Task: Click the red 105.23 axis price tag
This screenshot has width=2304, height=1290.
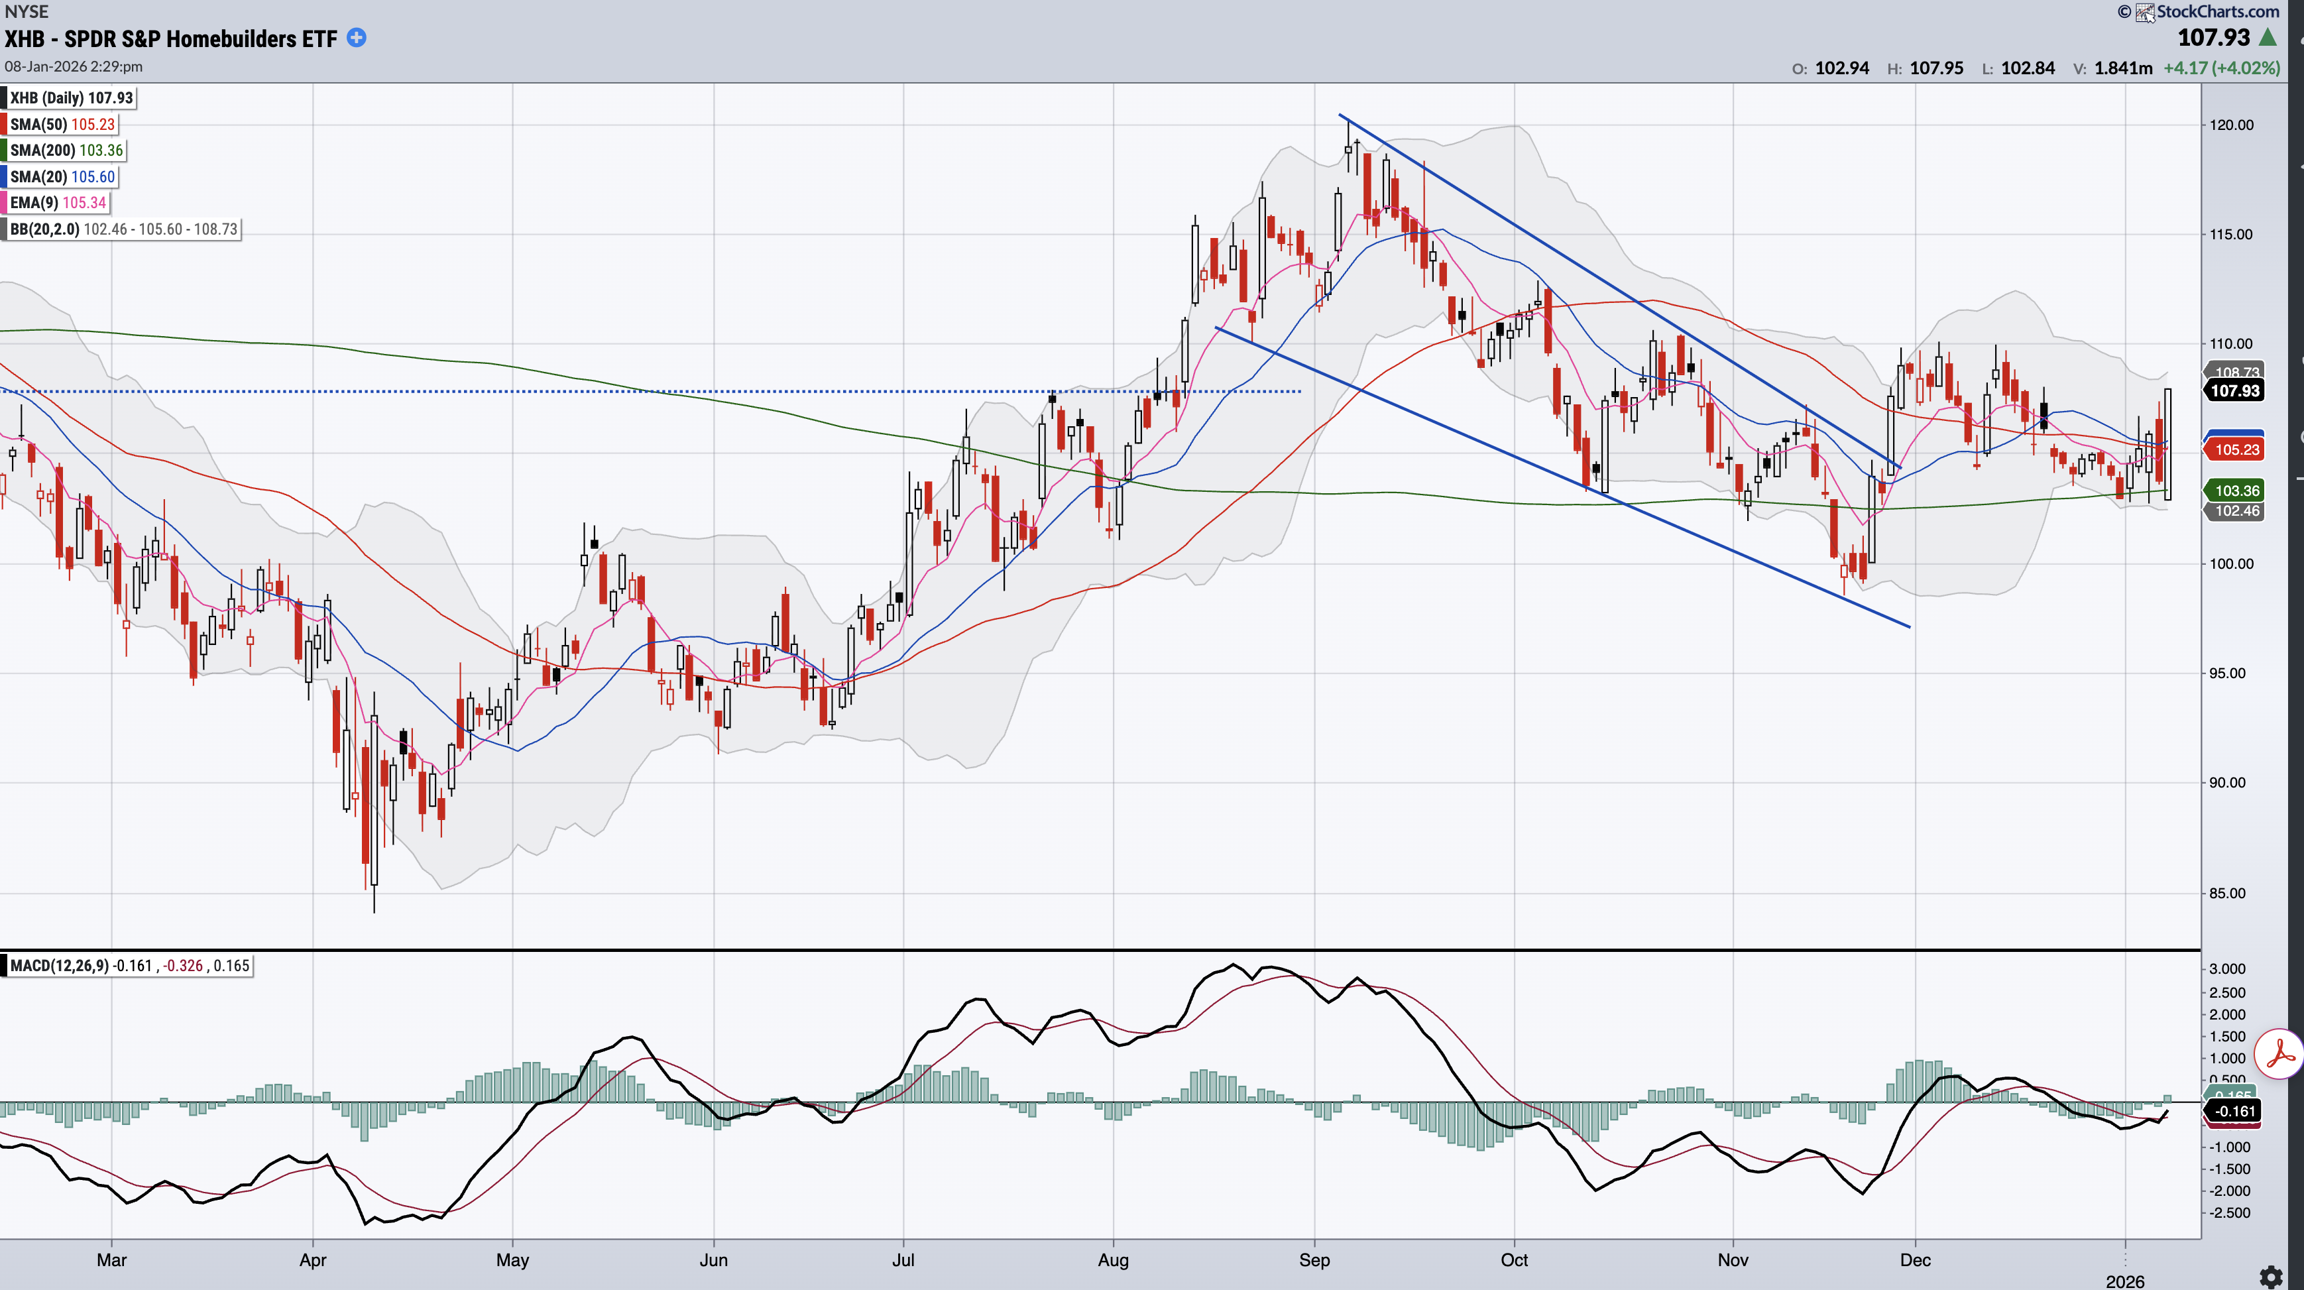Action: click(2236, 449)
